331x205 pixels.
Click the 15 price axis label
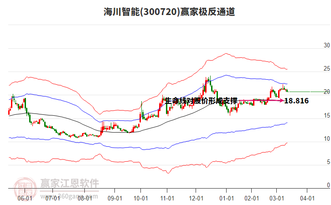click(x=327, y=115)
